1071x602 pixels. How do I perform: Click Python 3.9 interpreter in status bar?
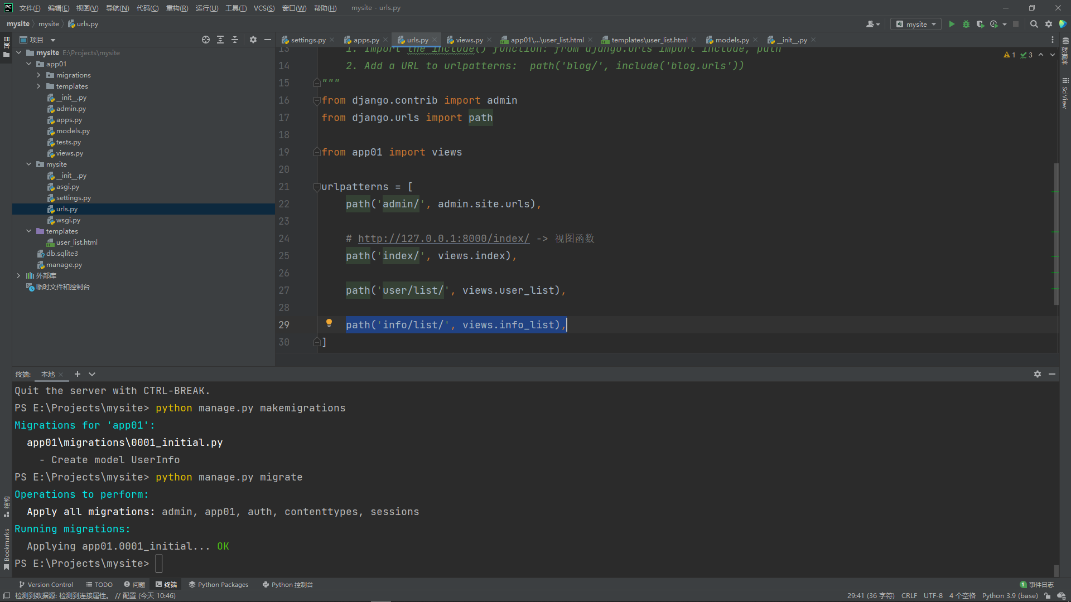click(x=1010, y=596)
